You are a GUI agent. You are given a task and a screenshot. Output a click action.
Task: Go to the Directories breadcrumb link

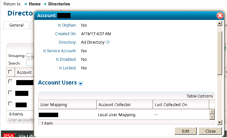click(x=59, y=4)
